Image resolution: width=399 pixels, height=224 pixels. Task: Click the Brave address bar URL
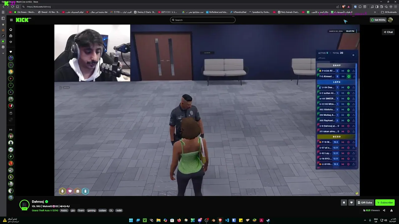39,7
